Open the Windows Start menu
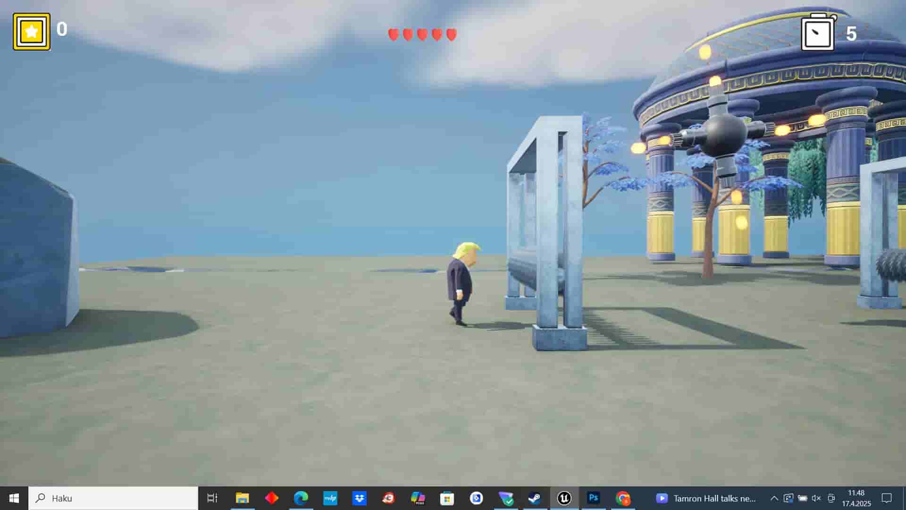Image resolution: width=906 pixels, height=510 pixels. [x=14, y=498]
